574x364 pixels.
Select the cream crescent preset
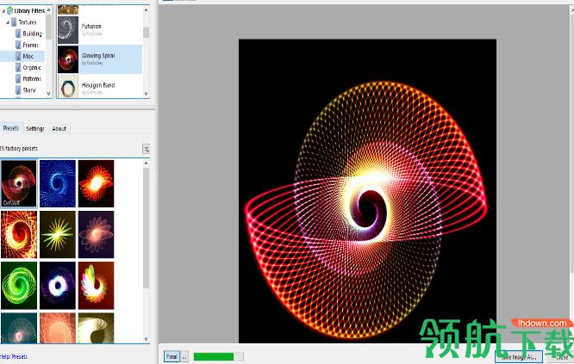click(96, 328)
